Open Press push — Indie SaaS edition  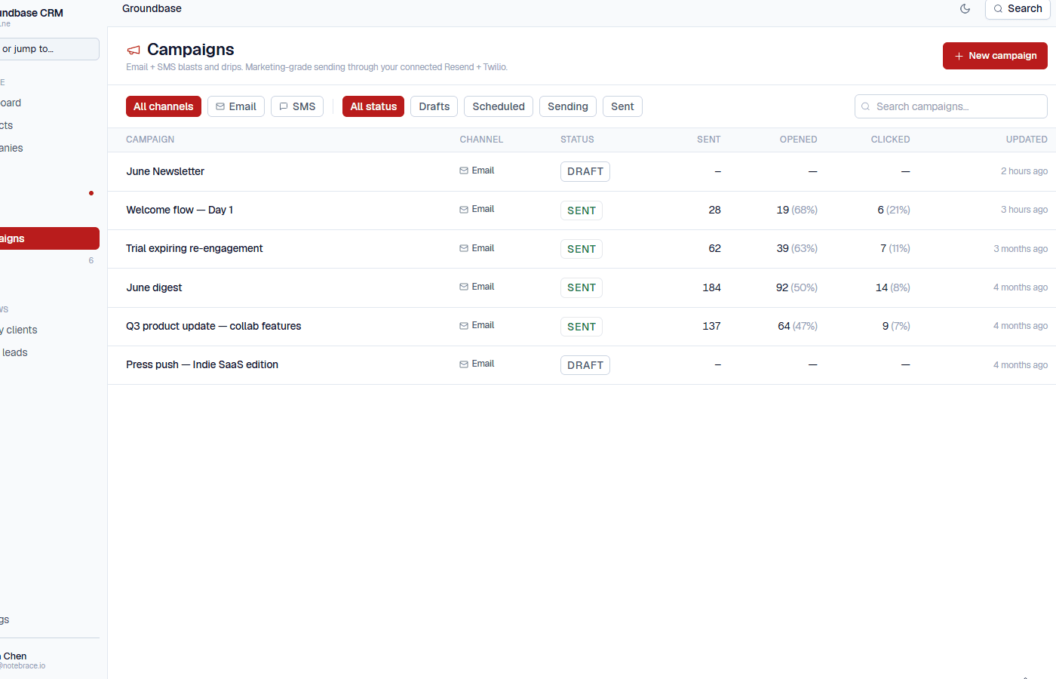pyautogui.click(x=202, y=364)
